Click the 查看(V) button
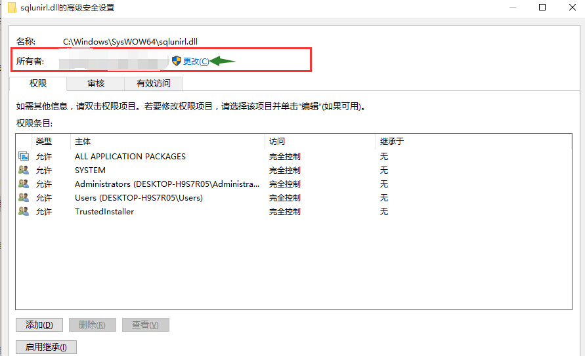The height and width of the screenshot is (356, 585). pyautogui.click(x=146, y=325)
